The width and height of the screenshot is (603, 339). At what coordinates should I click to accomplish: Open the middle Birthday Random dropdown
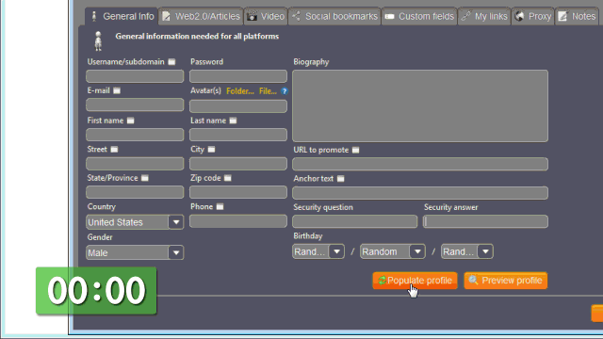tap(393, 251)
